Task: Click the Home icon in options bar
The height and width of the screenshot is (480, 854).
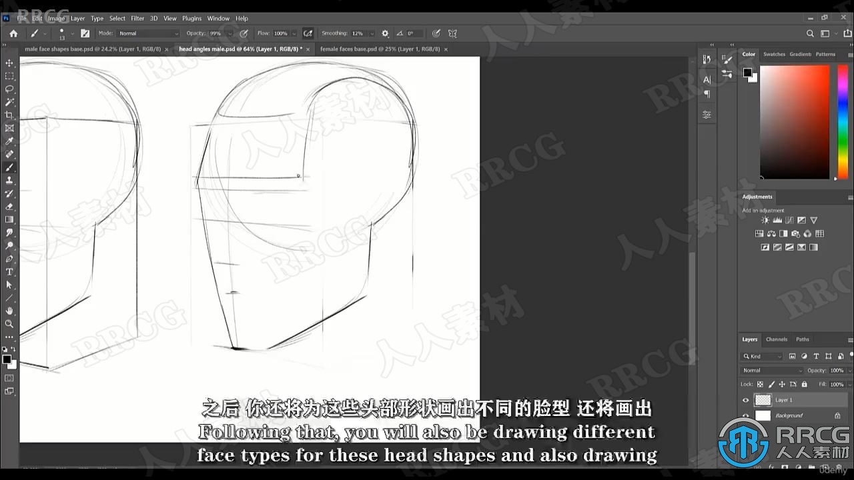Action: [13, 33]
